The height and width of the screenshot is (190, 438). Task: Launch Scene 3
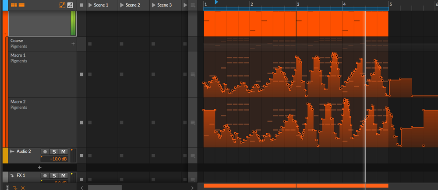153,5
